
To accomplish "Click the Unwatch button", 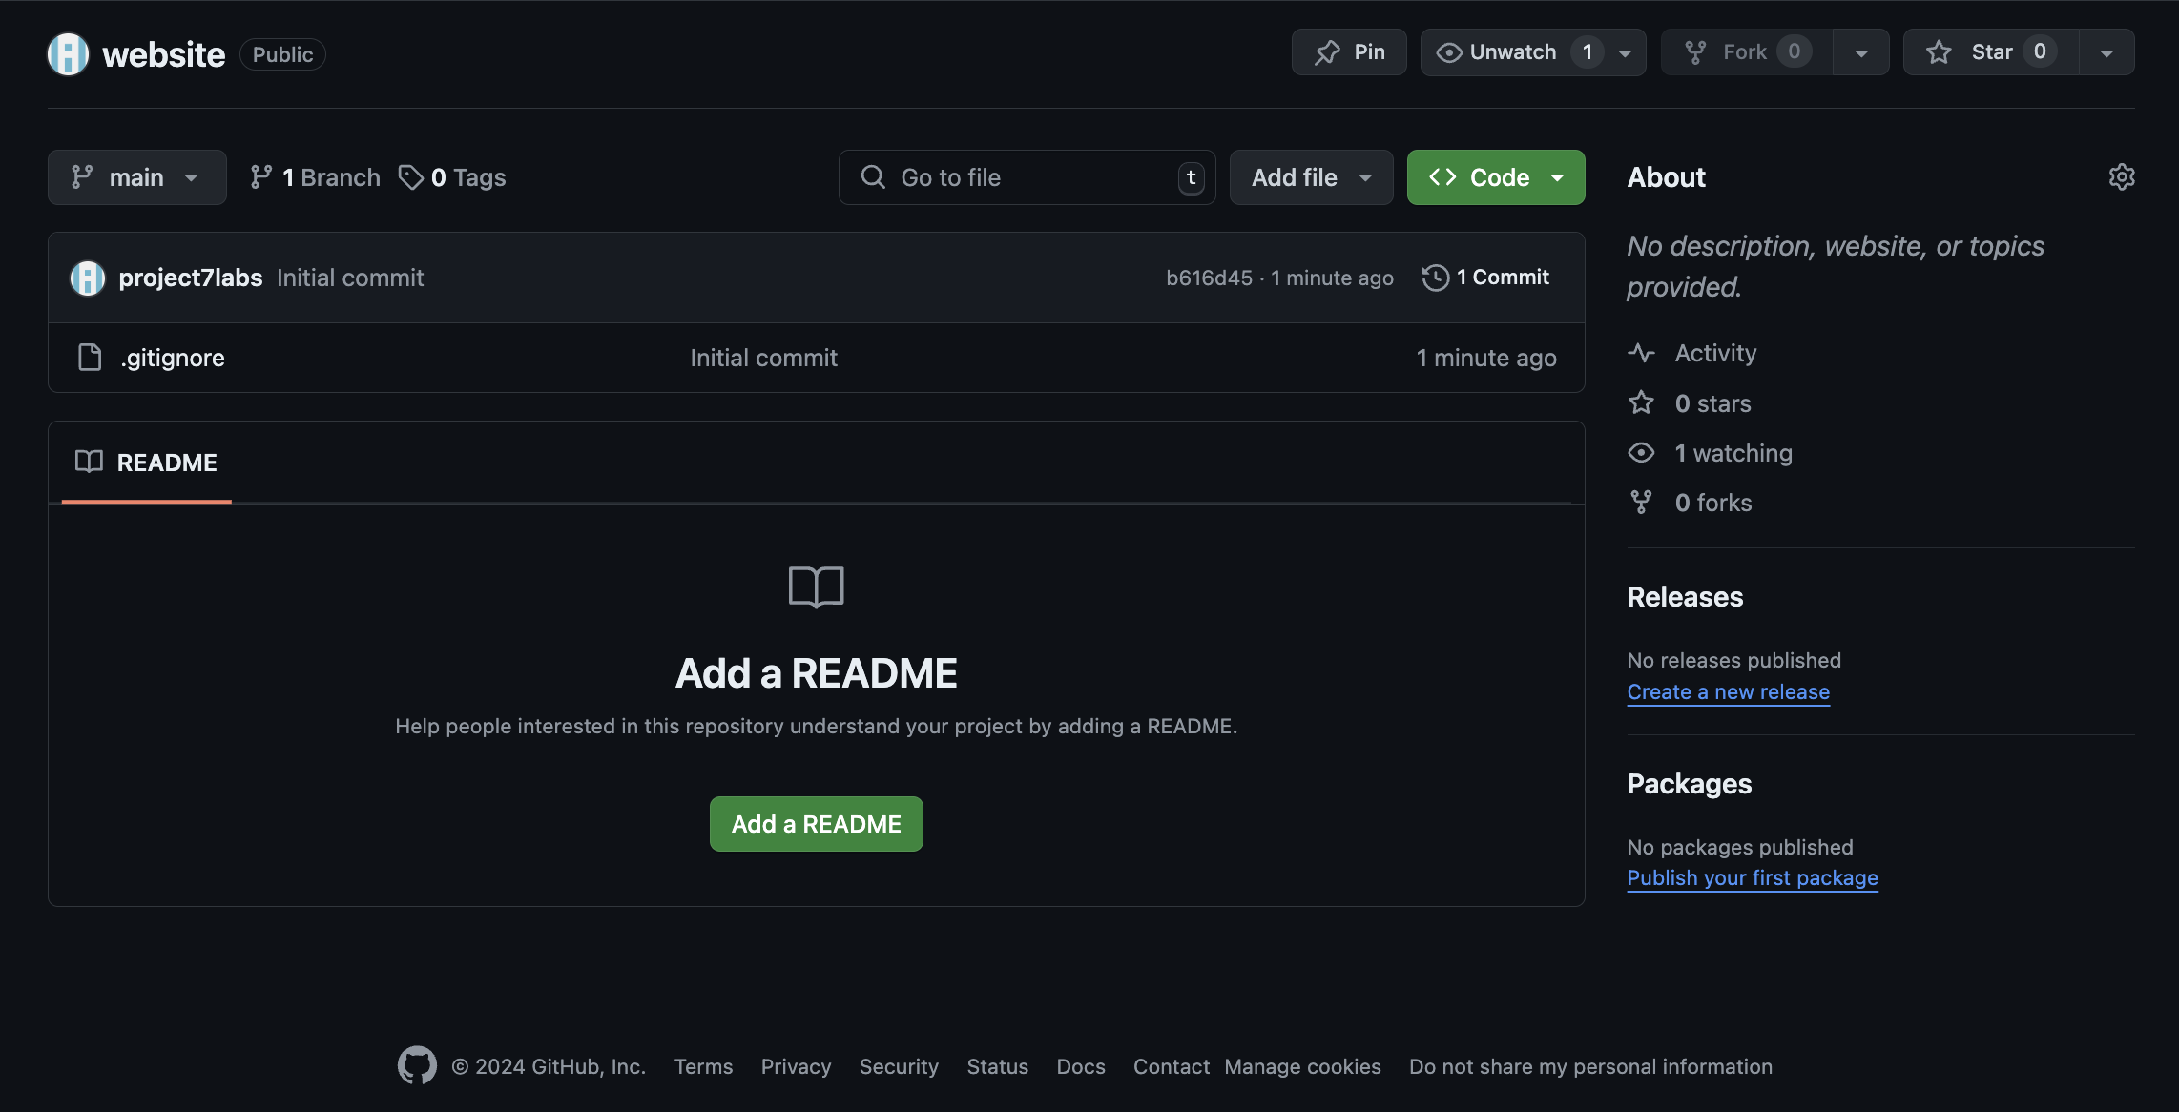I will pyautogui.click(x=1513, y=52).
